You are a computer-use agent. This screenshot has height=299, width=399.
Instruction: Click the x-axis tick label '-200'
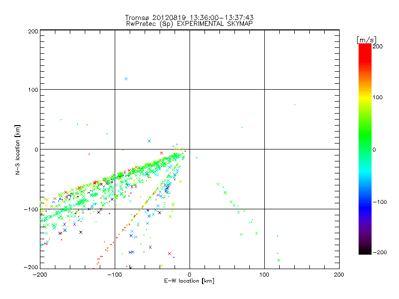[x=40, y=275]
